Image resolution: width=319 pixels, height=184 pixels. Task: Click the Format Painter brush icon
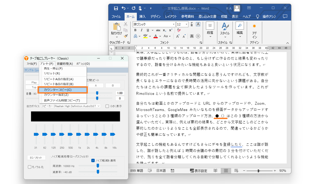click(x=126, y=36)
